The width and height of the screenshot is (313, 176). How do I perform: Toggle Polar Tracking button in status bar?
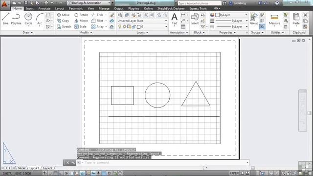coord(67,173)
